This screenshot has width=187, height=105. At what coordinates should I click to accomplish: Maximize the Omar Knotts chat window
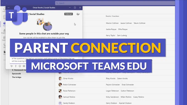75,8
